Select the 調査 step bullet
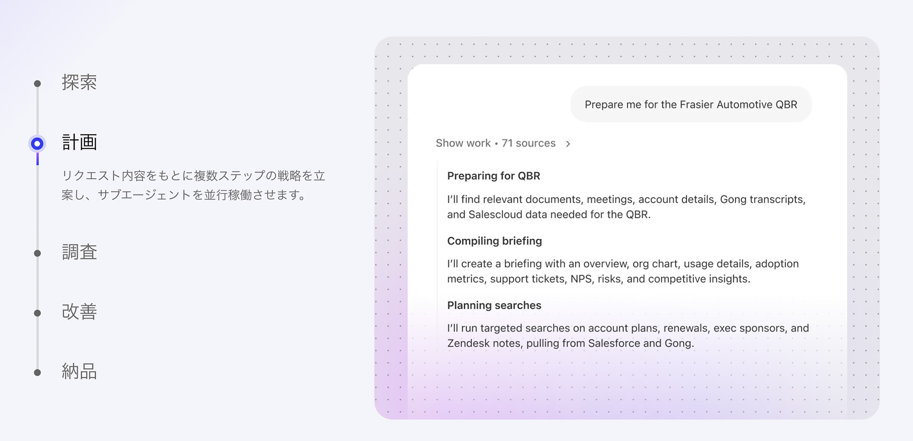 pyautogui.click(x=37, y=252)
